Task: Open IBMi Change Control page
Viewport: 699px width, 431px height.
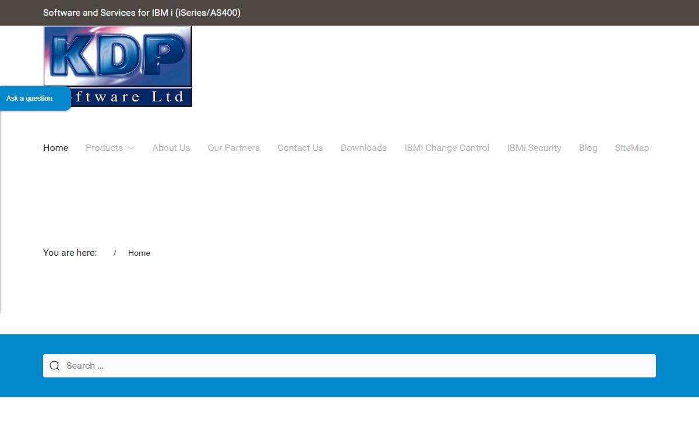Action: pyautogui.click(x=447, y=148)
